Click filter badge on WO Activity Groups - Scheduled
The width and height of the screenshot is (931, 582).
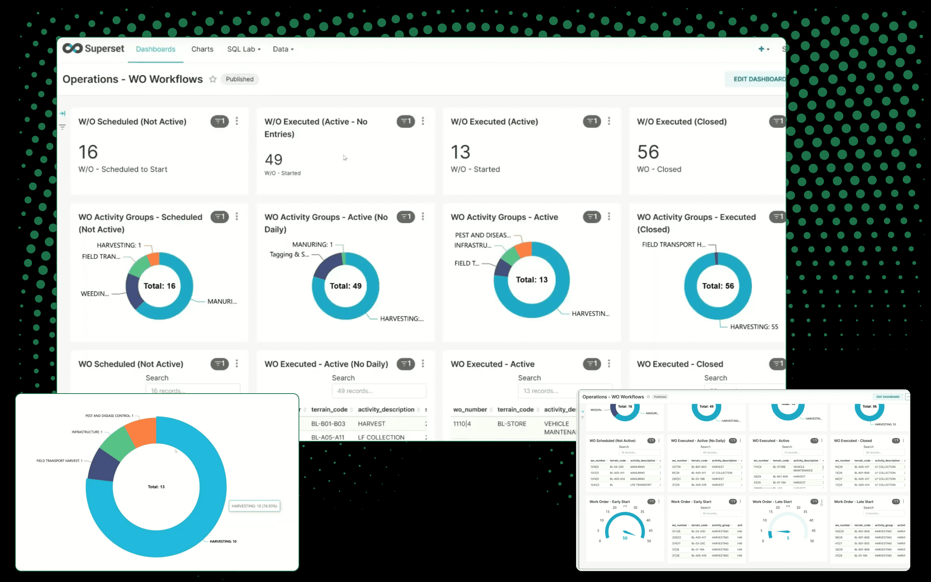point(219,217)
